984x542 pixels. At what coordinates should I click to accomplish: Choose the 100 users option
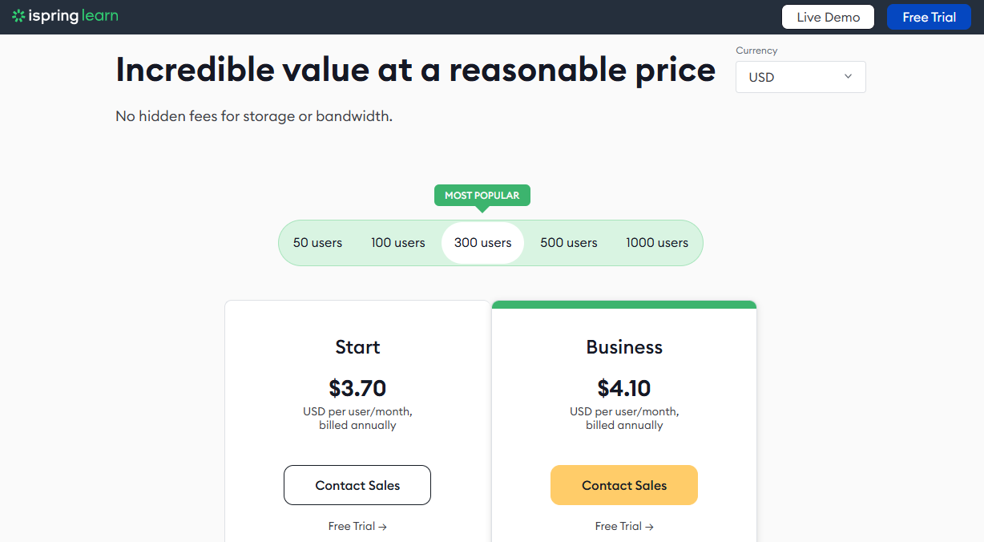[398, 243]
